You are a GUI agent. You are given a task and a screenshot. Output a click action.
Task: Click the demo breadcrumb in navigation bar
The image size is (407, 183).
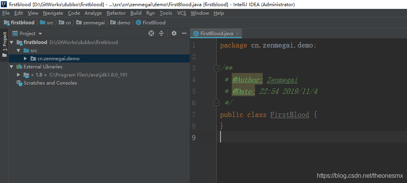tap(120, 22)
